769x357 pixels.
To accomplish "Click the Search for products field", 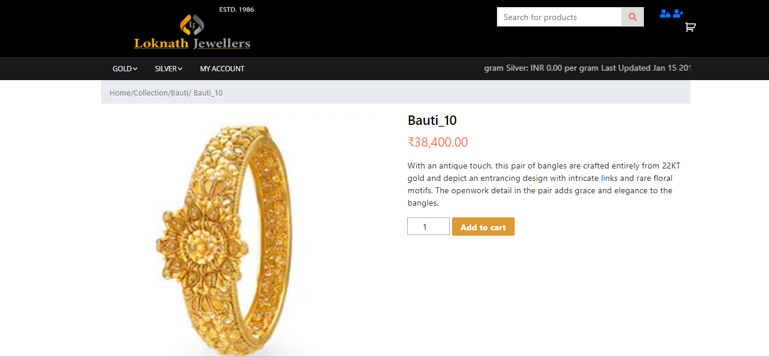I will (x=559, y=17).
